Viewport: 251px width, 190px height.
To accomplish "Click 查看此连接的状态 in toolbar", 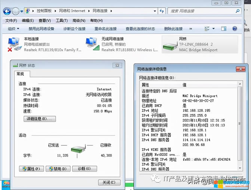I will (x=140, y=29).
